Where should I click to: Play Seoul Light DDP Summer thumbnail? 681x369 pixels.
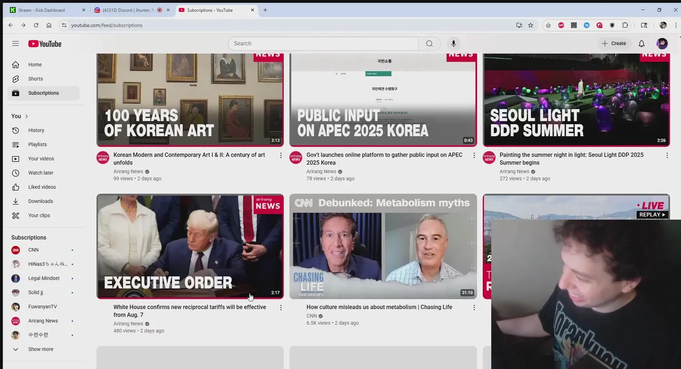pos(576,100)
